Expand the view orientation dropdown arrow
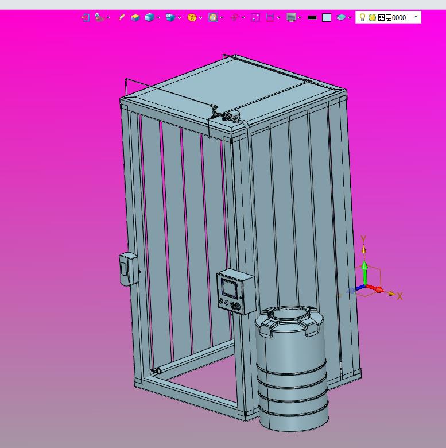Image resolution: width=446 pixels, height=448 pixels. 179,18
